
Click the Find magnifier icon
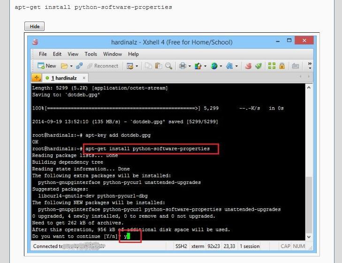click(168, 66)
